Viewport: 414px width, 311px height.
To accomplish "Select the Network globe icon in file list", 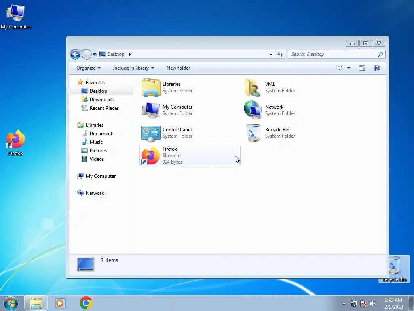I will [253, 110].
